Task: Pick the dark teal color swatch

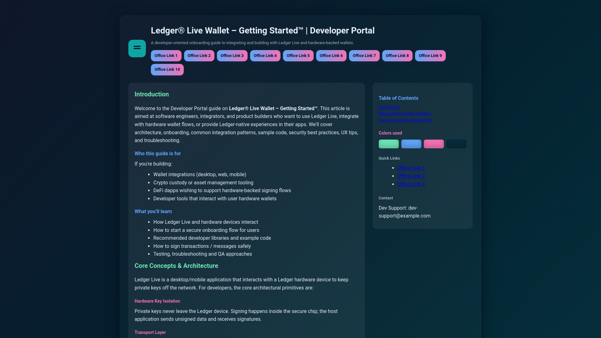Action: click(456, 144)
